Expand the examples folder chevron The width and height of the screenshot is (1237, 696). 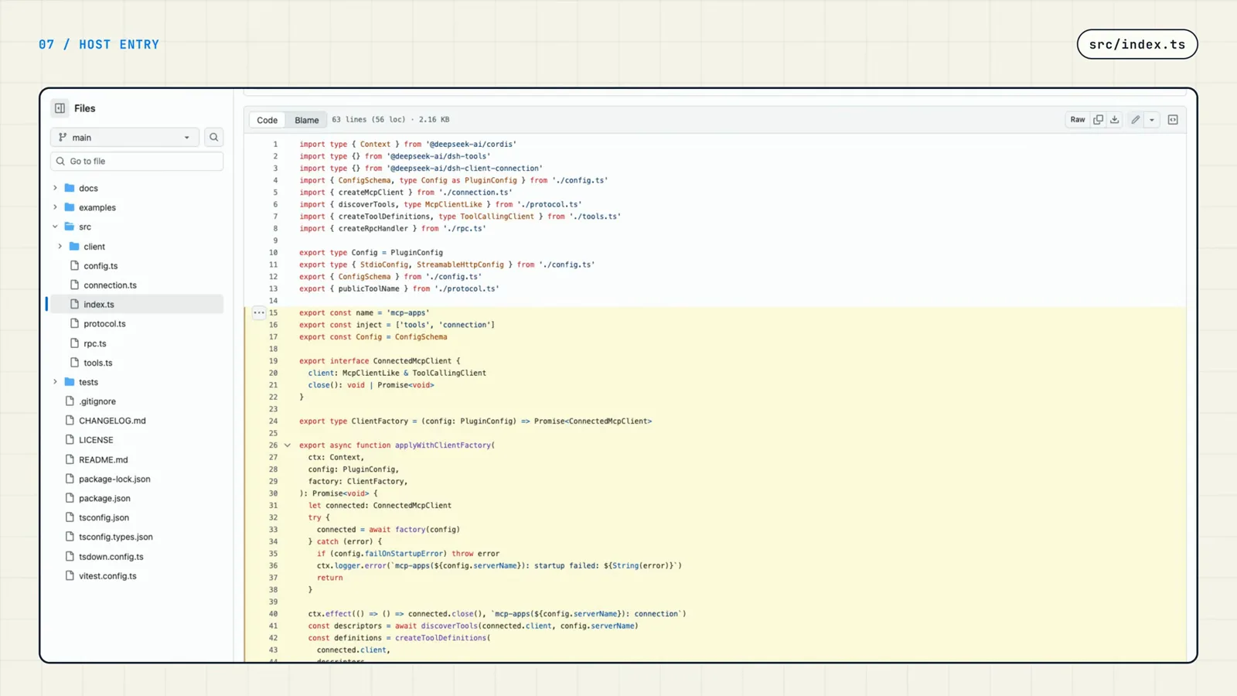click(55, 207)
